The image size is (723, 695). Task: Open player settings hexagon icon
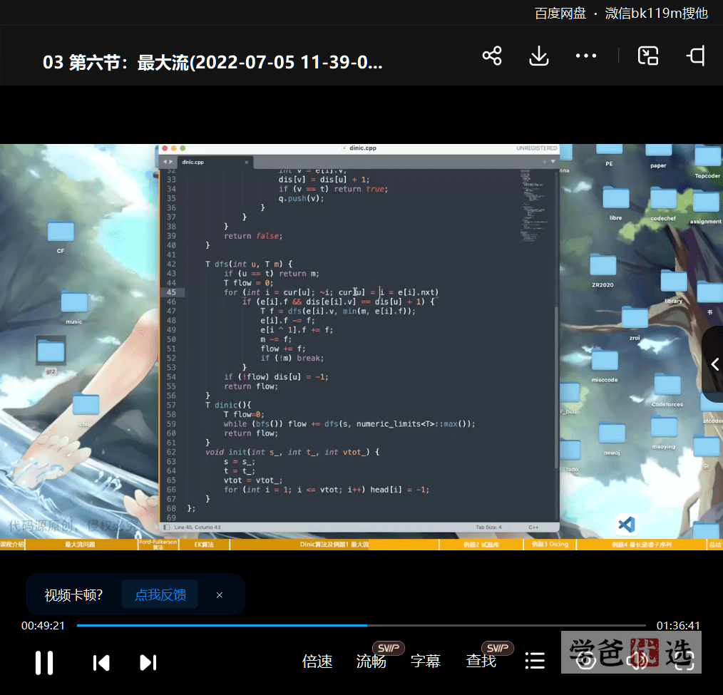586,661
